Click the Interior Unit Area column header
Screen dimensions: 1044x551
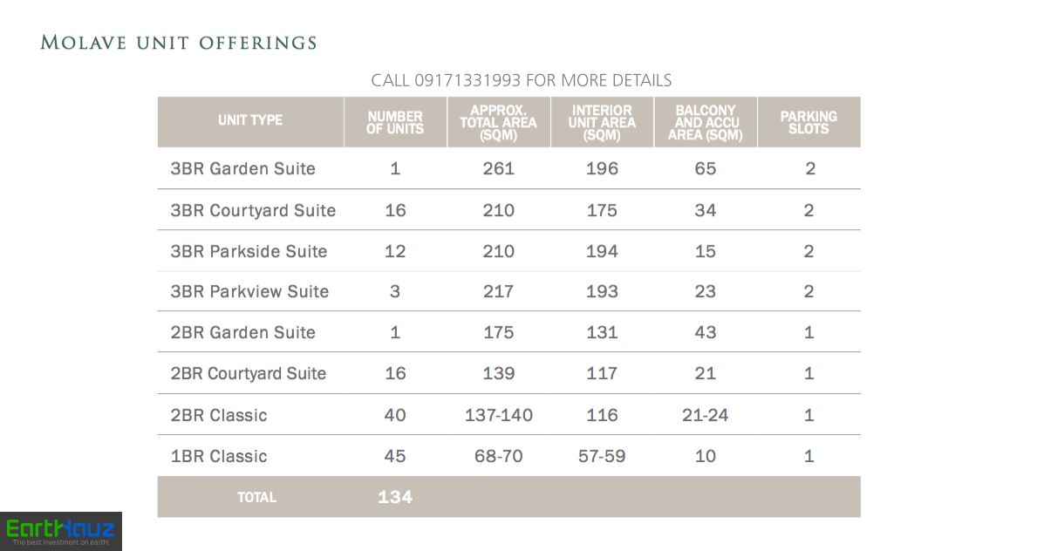tap(602, 122)
